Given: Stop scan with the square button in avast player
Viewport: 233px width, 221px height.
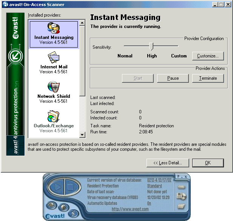Looking at the screenshot, I should click(x=71, y=187).
